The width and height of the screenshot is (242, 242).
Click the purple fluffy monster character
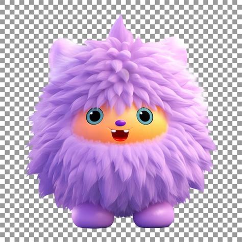pos(121,122)
